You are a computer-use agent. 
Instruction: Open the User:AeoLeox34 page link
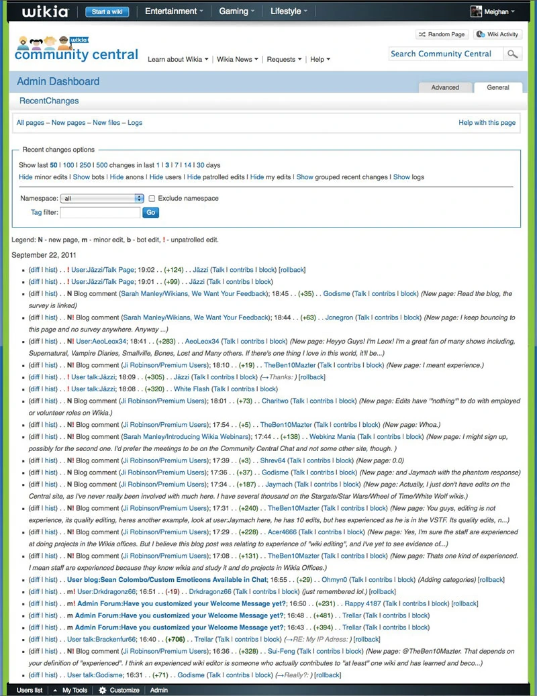click(x=101, y=342)
